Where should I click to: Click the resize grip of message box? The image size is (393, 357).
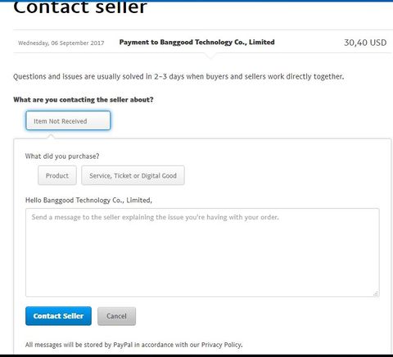[376, 293]
